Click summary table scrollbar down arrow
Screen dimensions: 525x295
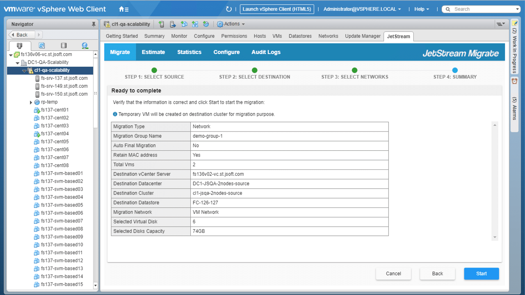pyautogui.click(x=495, y=237)
